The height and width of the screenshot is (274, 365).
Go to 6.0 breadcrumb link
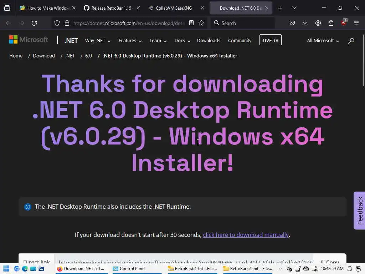coord(88,56)
